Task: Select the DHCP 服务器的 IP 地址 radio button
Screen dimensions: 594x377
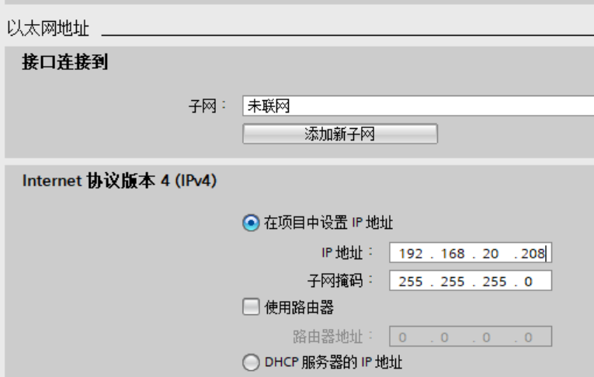Action: coord(251,362)
